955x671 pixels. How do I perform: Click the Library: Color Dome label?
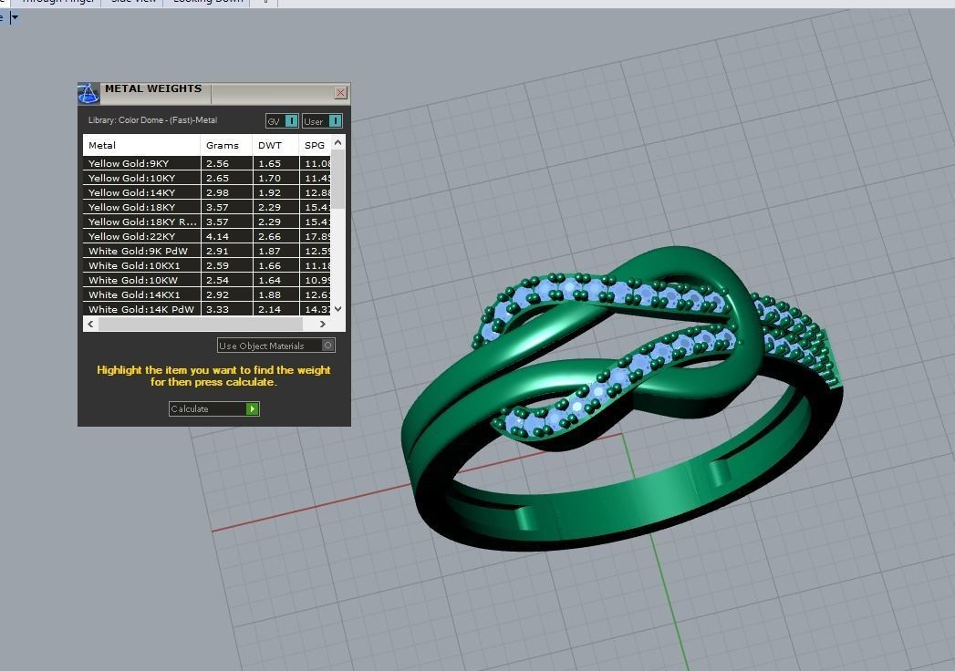[152, 120]
